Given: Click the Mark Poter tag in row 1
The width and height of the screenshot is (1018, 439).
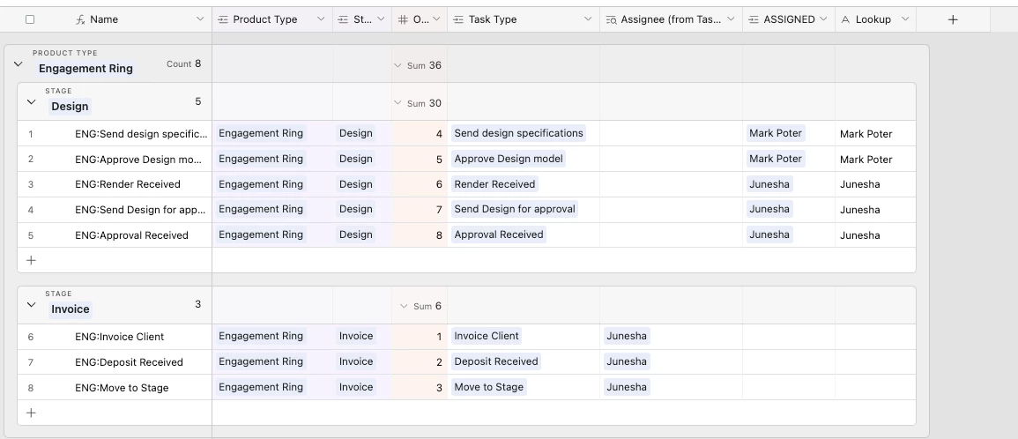Looking at the screenshot, I should tap(776, 133).
